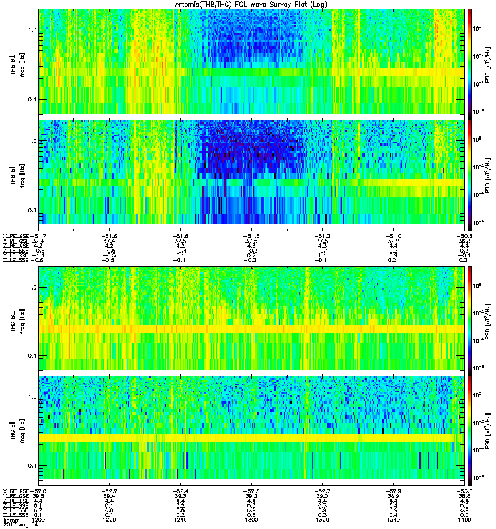The image size is (496, 529).
Task: Click the '0.1' frequency tick of THC B⊥ panel
Action: point(32,356)
